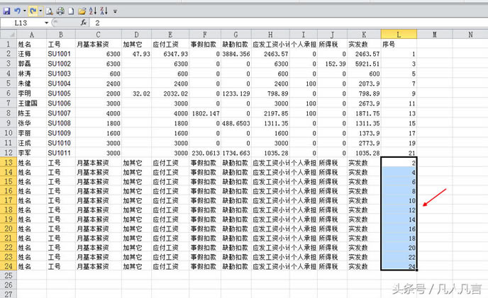
Task: Sort ascending with the A-Z icon
Action: [94, 11]
